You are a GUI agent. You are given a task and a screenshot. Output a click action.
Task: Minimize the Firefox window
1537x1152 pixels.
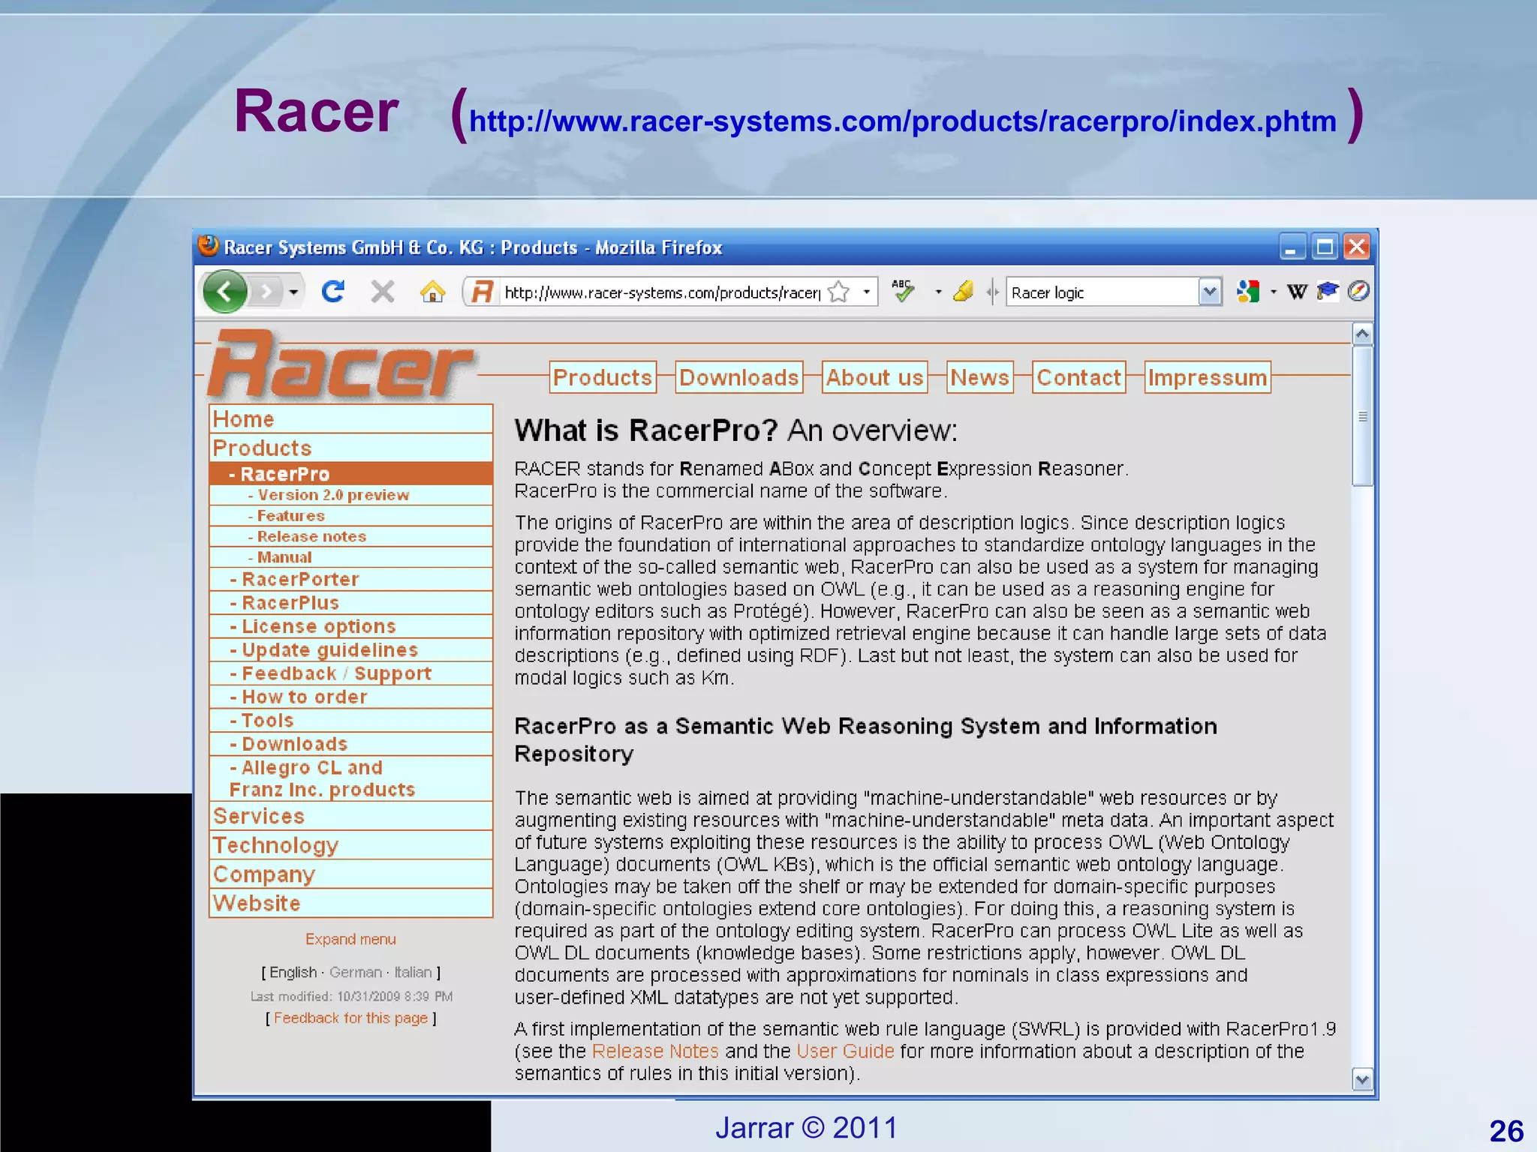1292,247
